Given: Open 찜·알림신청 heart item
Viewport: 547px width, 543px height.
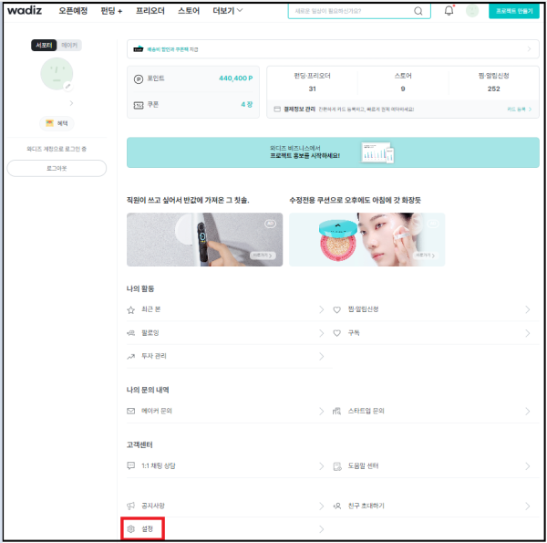Looking at the screenshot, I should click(432, 309).
